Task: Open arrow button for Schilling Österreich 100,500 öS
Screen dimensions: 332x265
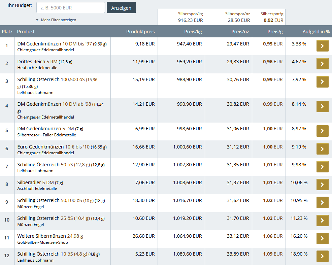Action: [x=322, y=82]
